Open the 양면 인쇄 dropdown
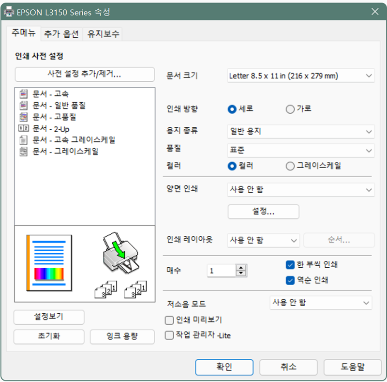 (x=300, y=190)
